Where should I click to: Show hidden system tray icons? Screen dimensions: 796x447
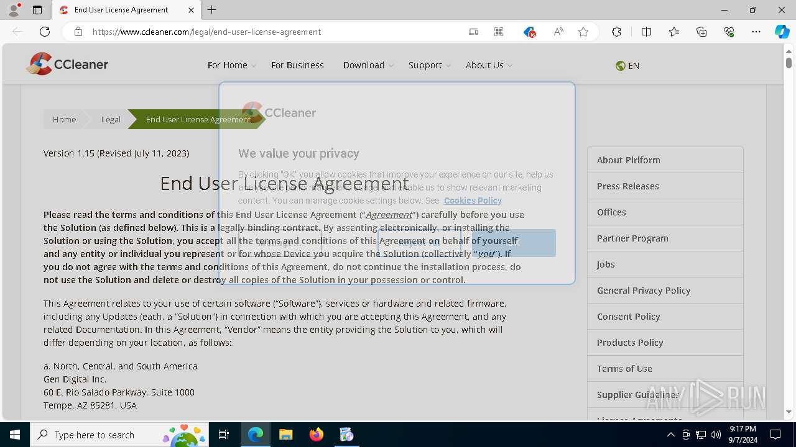point(671,435)
